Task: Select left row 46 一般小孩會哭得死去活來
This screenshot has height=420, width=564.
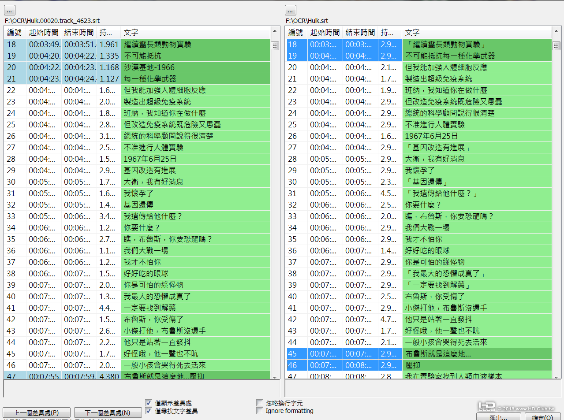Action: [137, 365]
